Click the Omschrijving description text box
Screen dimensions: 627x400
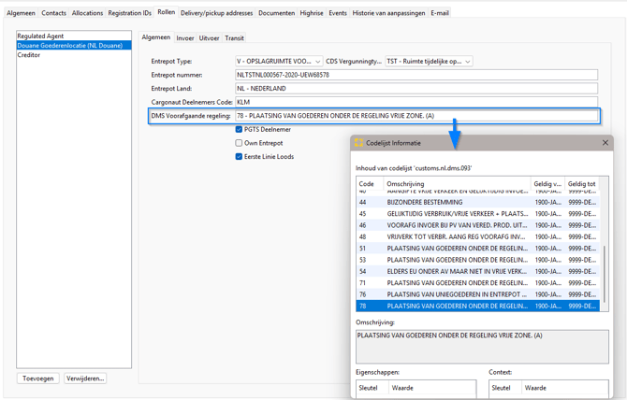482,347
